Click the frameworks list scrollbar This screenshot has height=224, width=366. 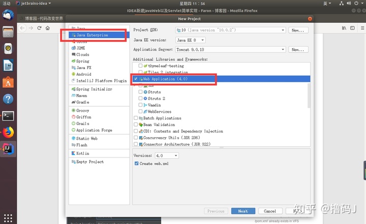[309, 95]
